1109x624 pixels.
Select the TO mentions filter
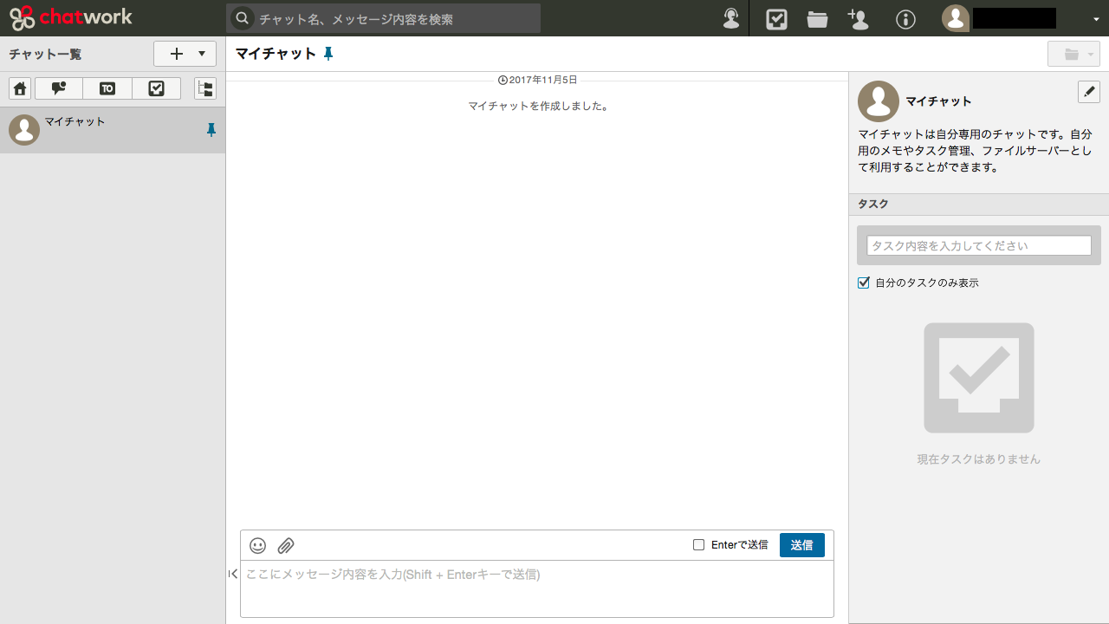coord(107,88)
